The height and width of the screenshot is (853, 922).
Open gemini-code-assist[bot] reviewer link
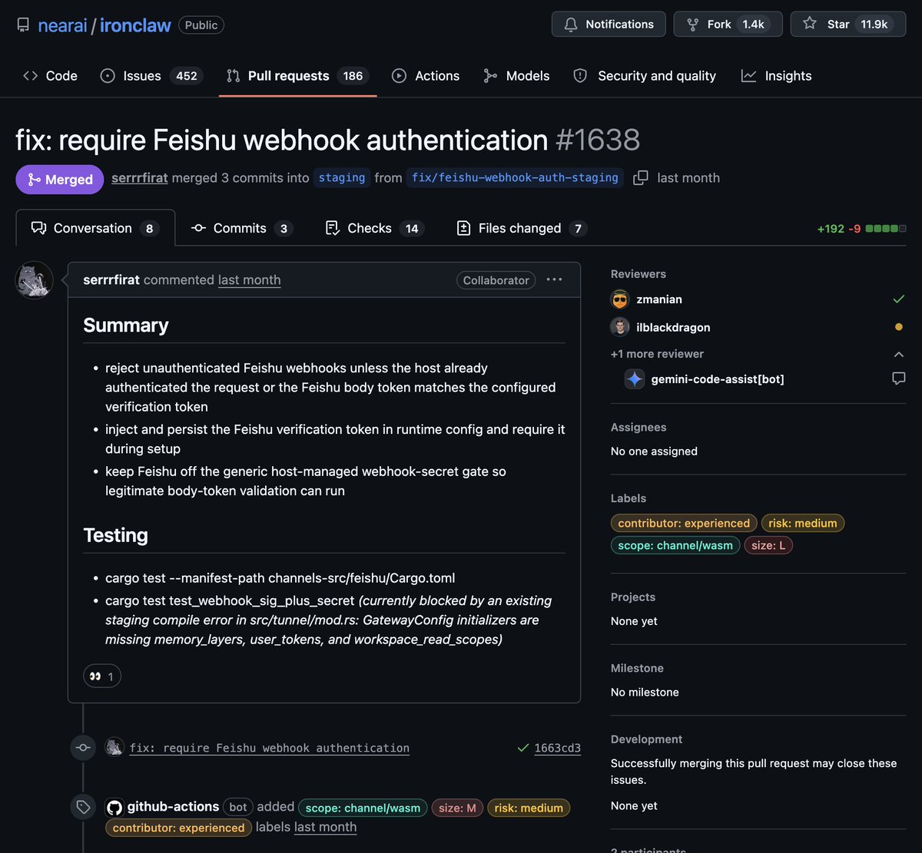[x=718, y=379]
